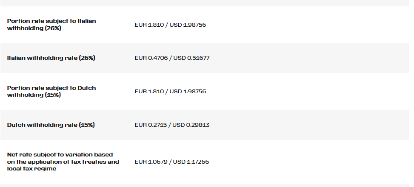Image resolution: width=414 pixels, height=187 pixels.
Task: Select the EUR 0.2715 / USD 0.29813 value
Action: [x=172, y=125]
